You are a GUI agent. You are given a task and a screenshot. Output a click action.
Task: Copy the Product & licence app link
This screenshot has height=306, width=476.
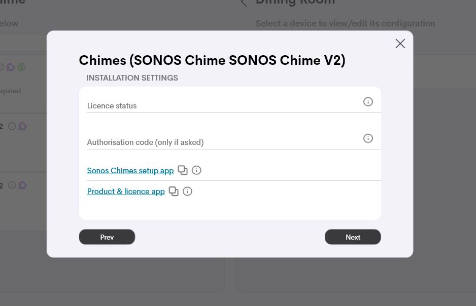pyautogui.click(x=174, y=192)
